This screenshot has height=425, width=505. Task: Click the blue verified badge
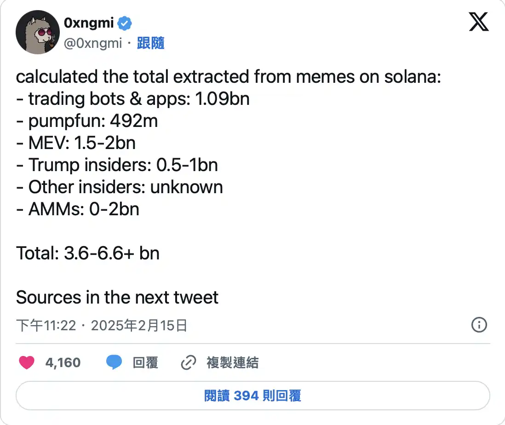pos(125,23)
